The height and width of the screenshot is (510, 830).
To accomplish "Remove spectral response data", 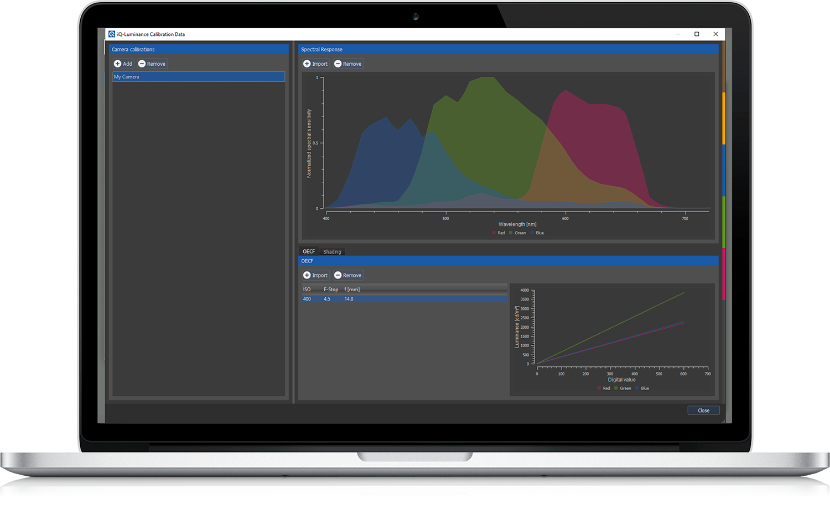I will [x=347, y=64].
